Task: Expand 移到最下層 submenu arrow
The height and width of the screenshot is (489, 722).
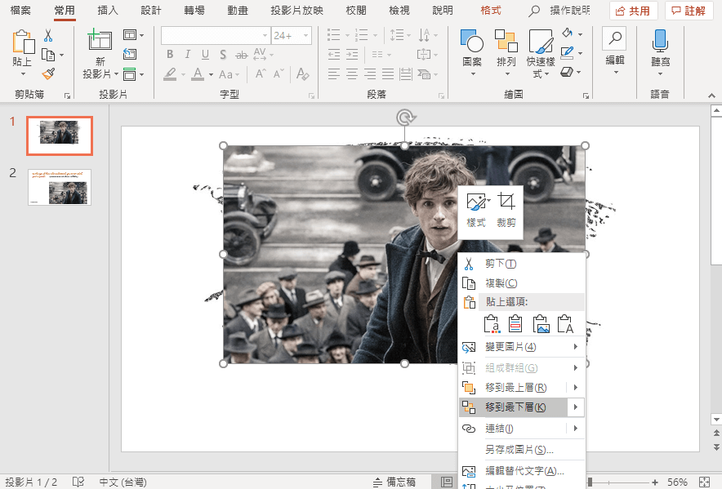Action: pos(576,407)
